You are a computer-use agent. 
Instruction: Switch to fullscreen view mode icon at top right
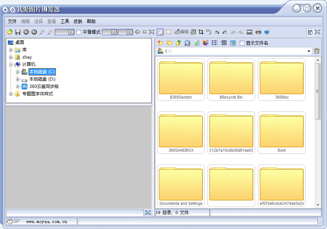tap(318, 32)
